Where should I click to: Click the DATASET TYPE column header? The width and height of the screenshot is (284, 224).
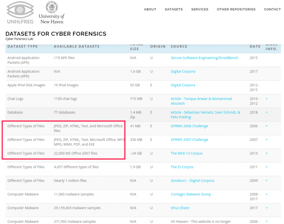(x=22, y=47)
